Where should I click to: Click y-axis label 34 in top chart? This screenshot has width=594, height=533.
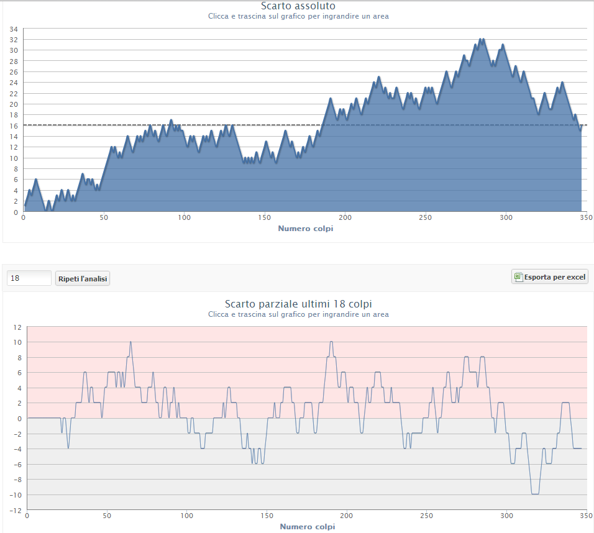[13, 29]
